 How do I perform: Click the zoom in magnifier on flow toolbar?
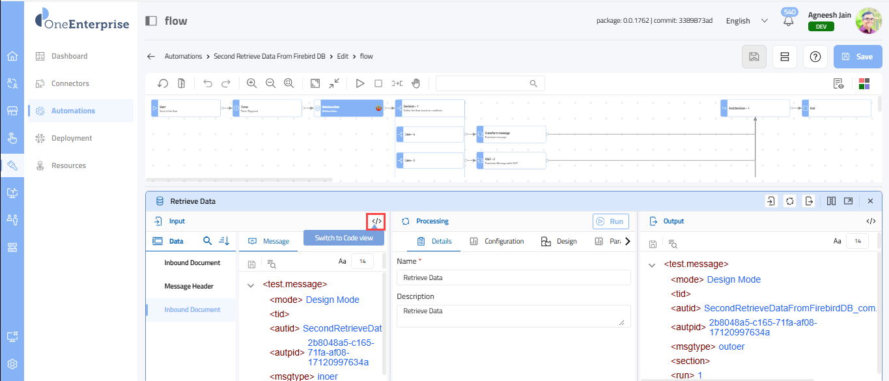click(x=251, y=83)
